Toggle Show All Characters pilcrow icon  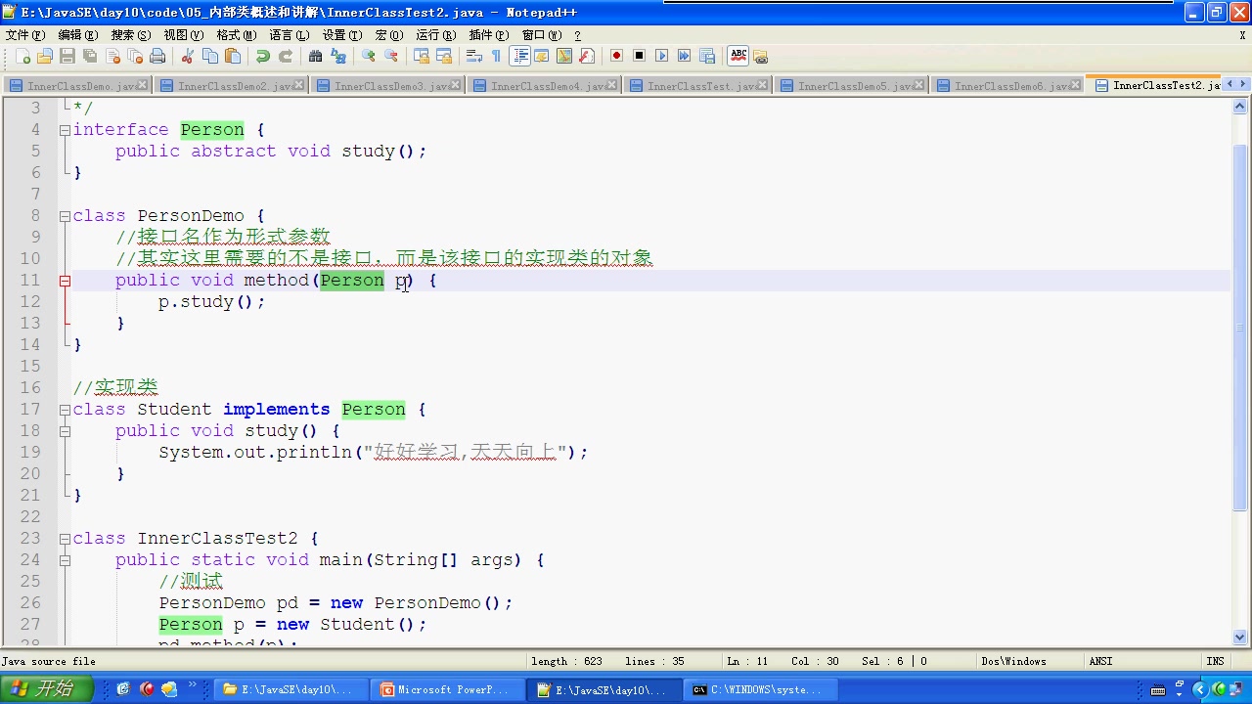coord(497,56)
